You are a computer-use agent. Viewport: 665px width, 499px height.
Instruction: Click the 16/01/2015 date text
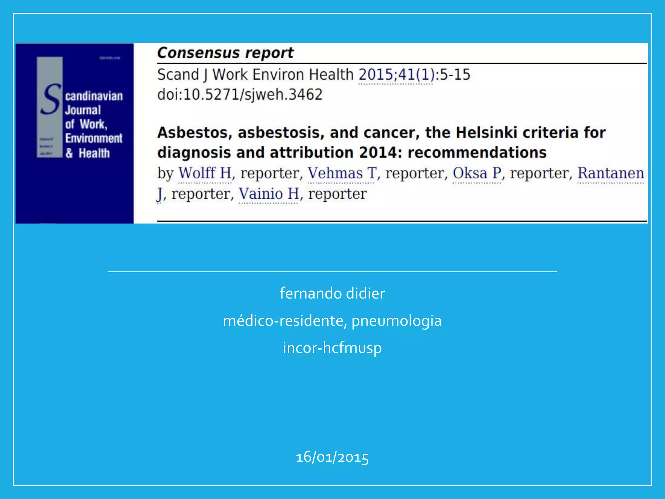[x=332, y=457]
